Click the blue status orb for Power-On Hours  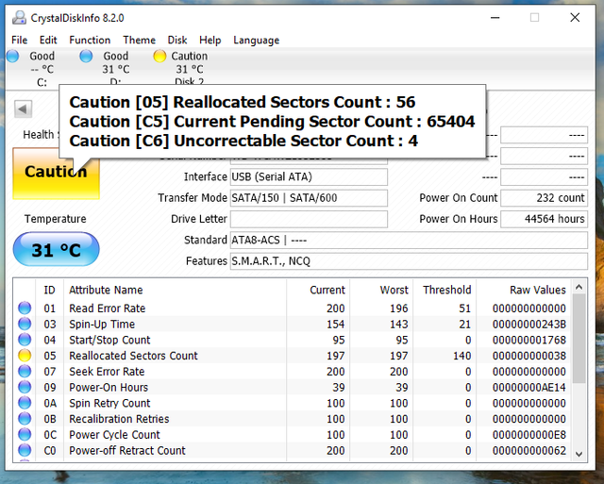click(x=25, y=387)
